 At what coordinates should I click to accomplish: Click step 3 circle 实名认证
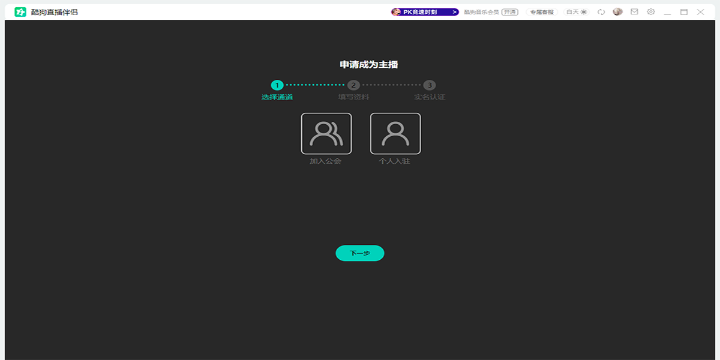pos(430,85)
